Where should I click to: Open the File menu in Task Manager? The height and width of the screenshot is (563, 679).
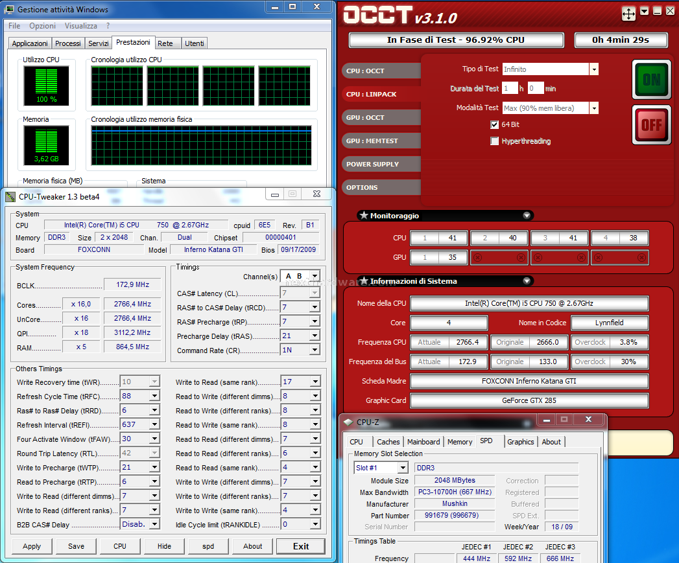pyautogui.click(x=14, y=26)
